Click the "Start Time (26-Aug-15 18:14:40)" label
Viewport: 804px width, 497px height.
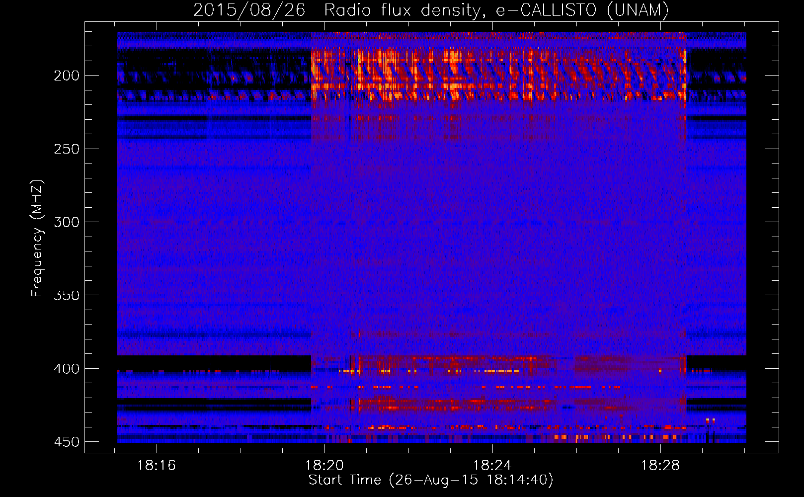pos(431,480)
